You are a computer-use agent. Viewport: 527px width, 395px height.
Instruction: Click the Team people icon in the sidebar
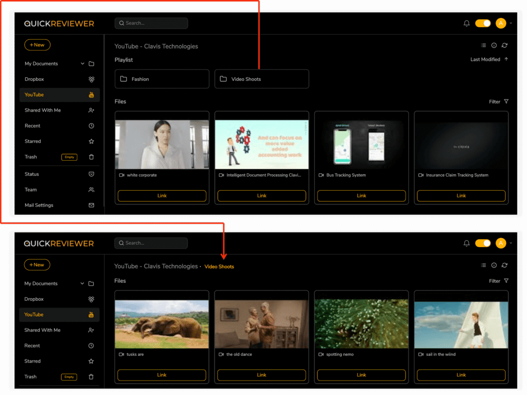click(91, 190)
